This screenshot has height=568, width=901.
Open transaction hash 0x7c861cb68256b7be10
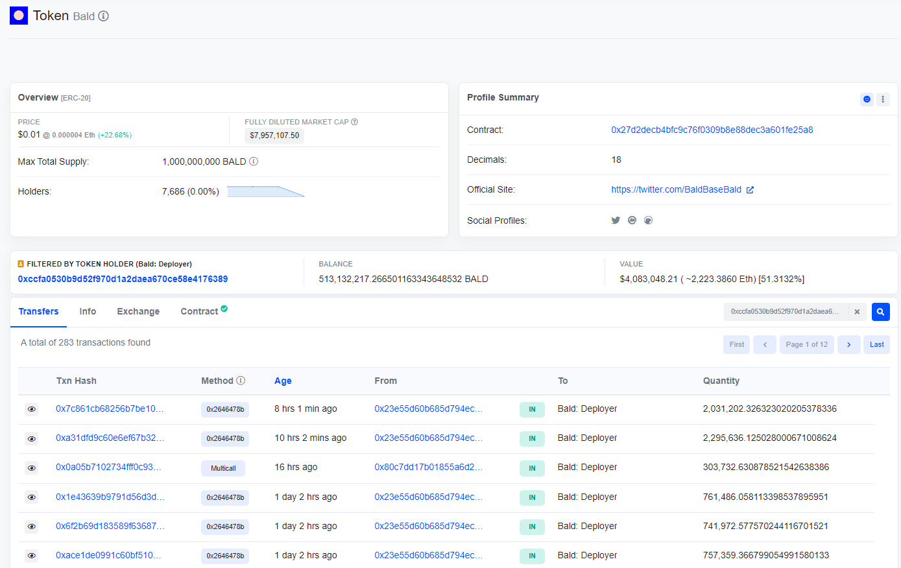point(110,408)
